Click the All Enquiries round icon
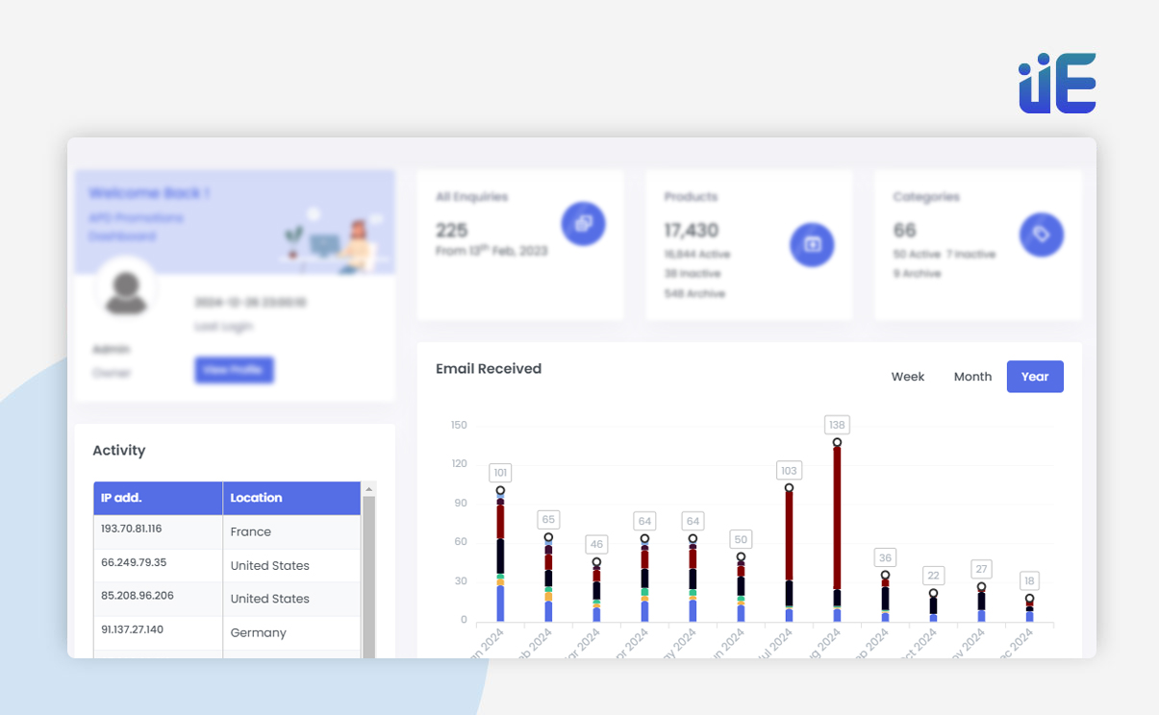1159x715 pixels. tap(584, 223)
